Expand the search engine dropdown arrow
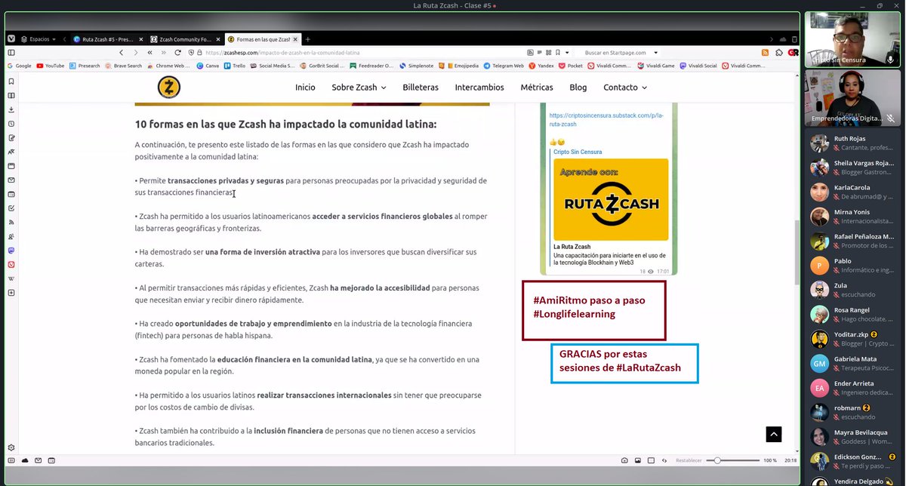Image resolution: width=906 pixels, height=486 pixels. pos(656,53)
